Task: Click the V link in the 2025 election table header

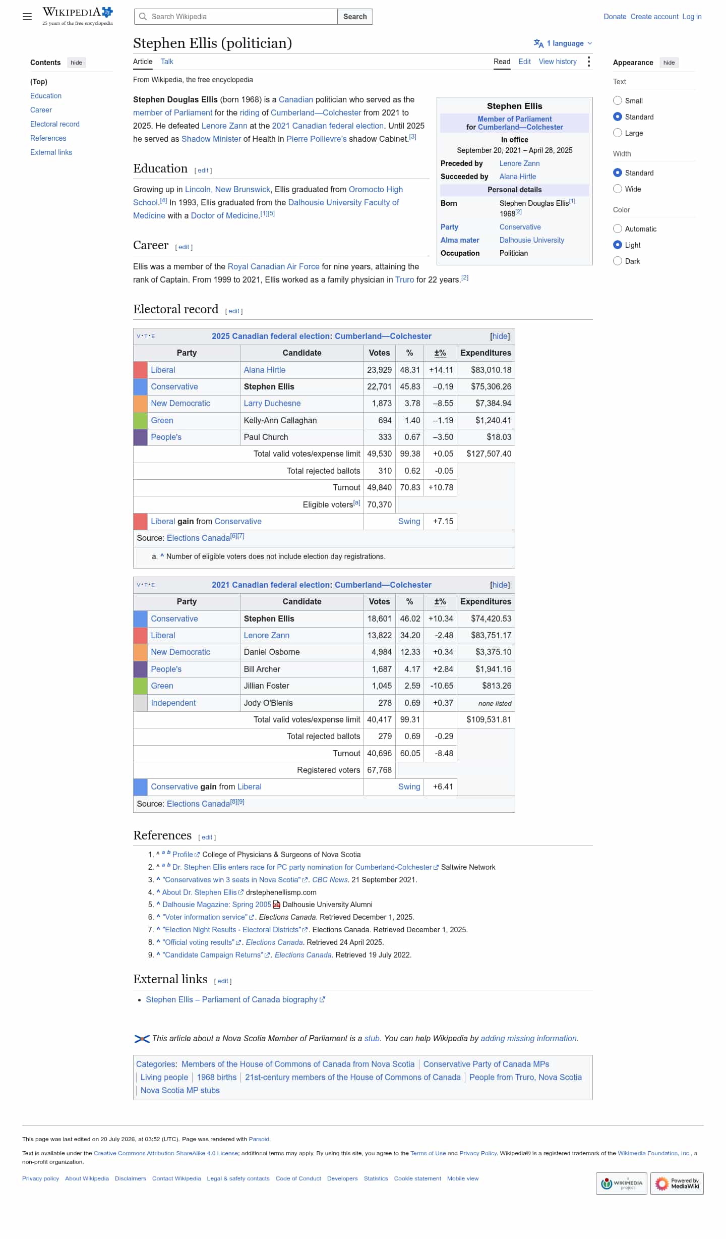Action: (x=139, y=336)
